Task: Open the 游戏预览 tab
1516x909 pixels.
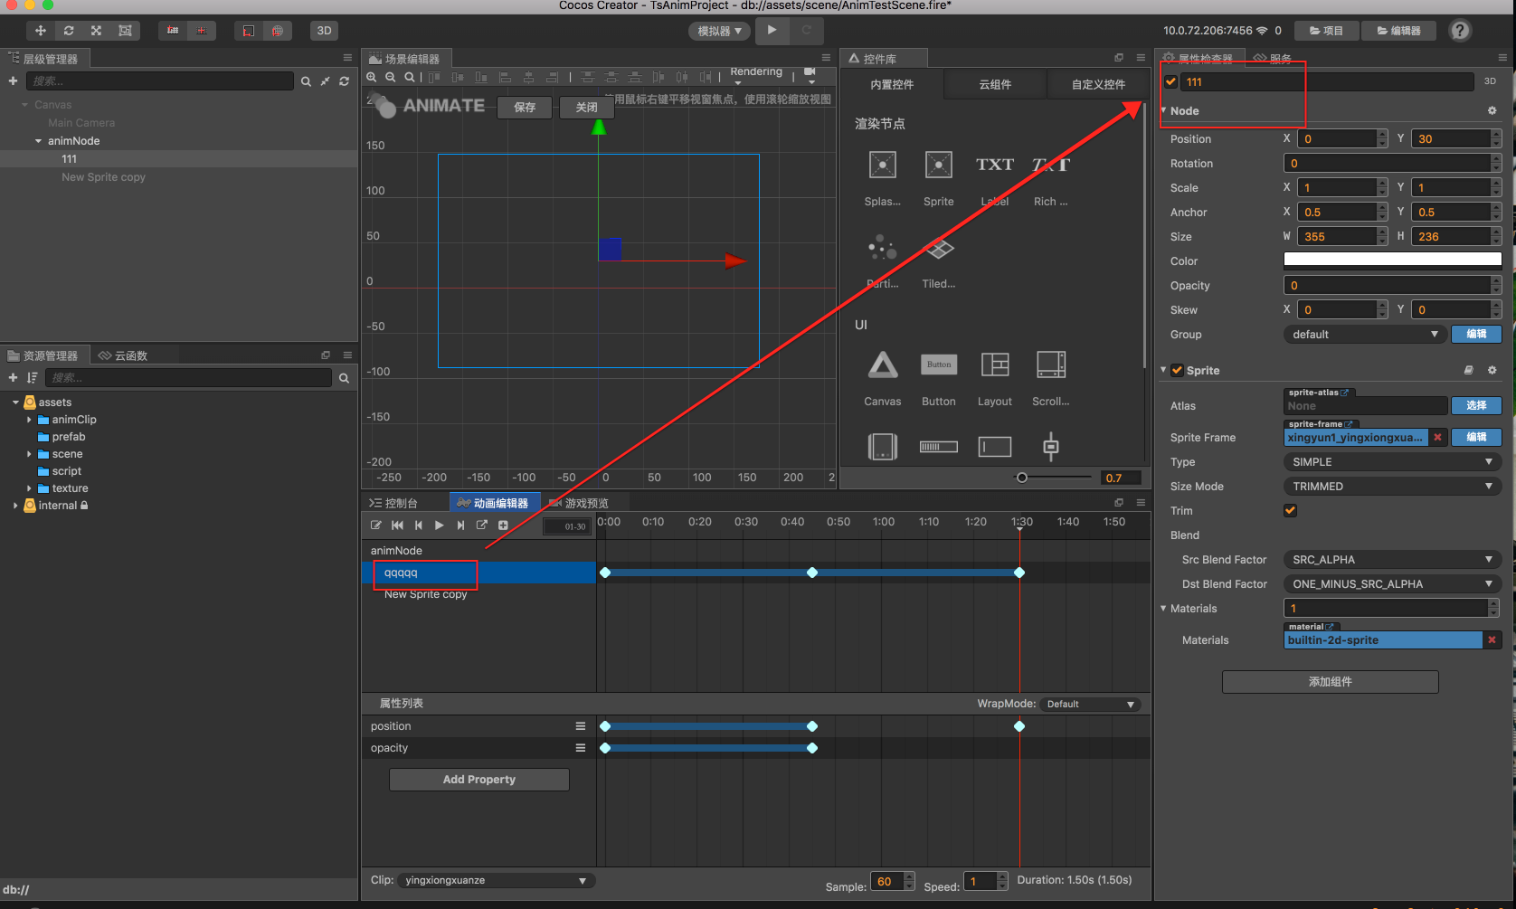Action: (579, 503)
